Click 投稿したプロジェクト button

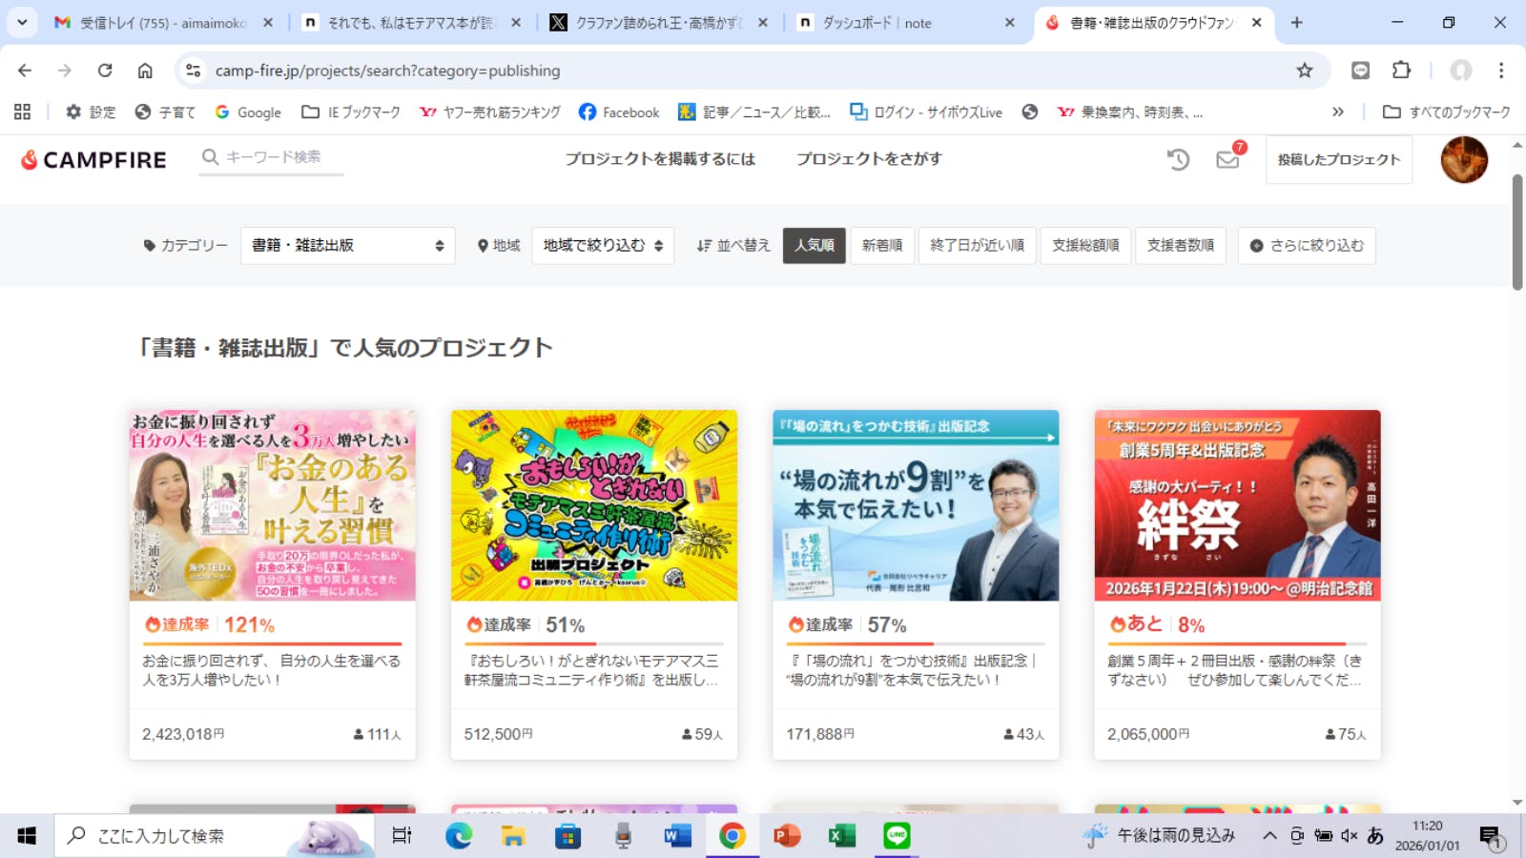[1338, 160]
